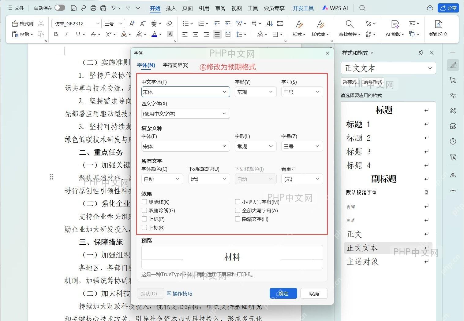Screen dimensions: 464x321
Task: Open the 文件 menu
Action: [16, 8]
